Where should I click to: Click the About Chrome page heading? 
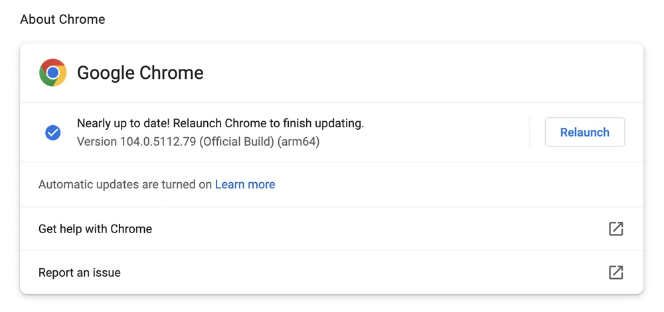(62, 19)
